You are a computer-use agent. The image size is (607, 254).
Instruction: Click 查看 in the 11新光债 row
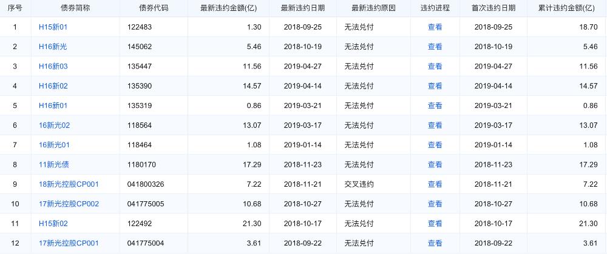435,165
